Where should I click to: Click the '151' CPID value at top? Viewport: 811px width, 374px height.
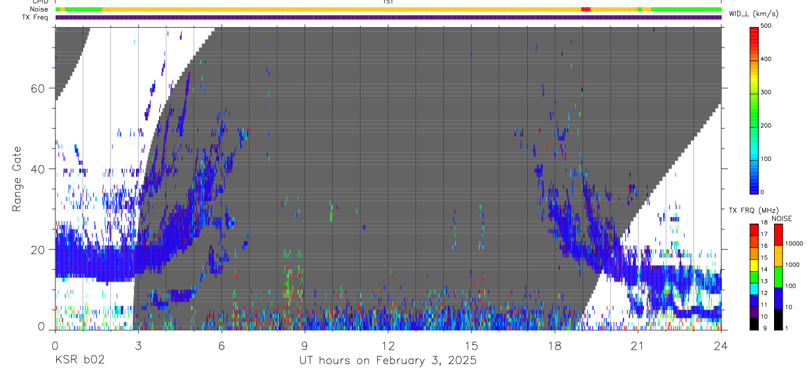[388, 2]
